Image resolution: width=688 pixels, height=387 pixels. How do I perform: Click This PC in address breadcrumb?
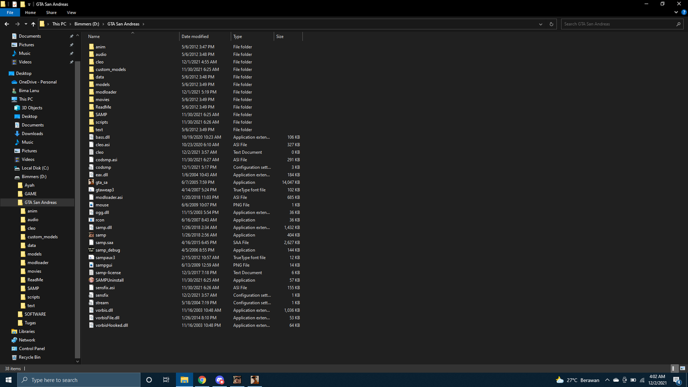(x=59, y=24)
